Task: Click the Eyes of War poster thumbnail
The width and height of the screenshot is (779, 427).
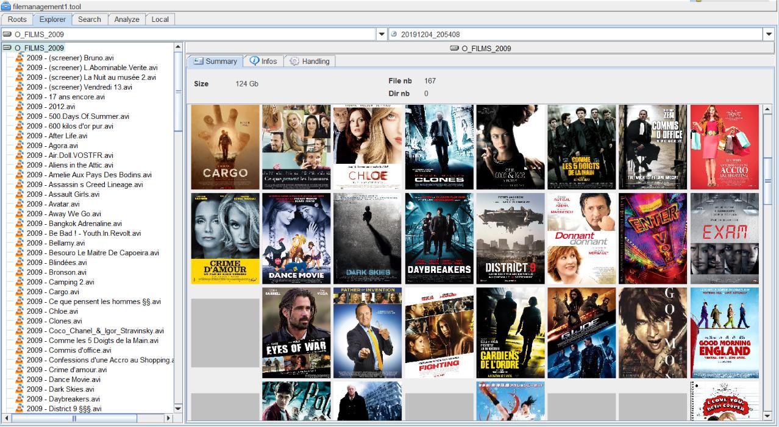Action: click(x=296, y=333)
